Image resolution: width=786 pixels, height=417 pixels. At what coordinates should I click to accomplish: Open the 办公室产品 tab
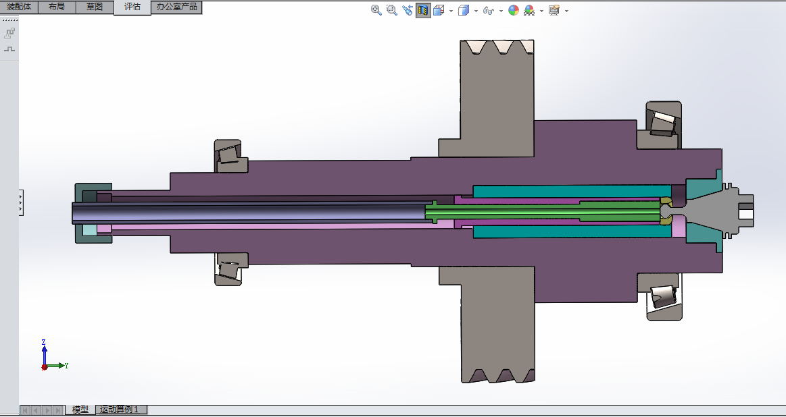coord(176,7)
